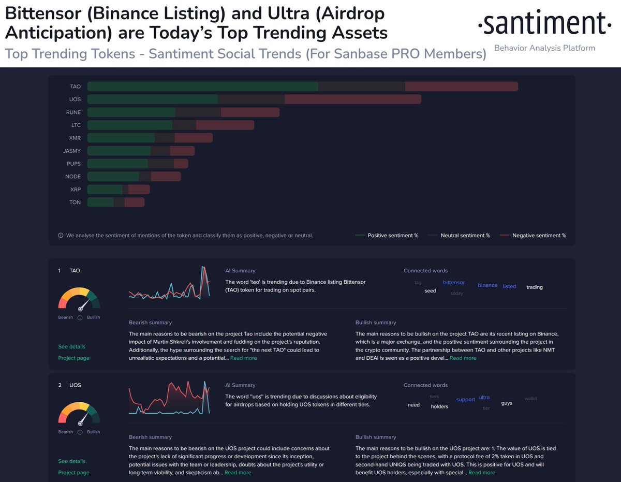The height and width of the screenshot is (482, 621).
Task: Click the RUNE sentiment bar
Action: (184, 112)
